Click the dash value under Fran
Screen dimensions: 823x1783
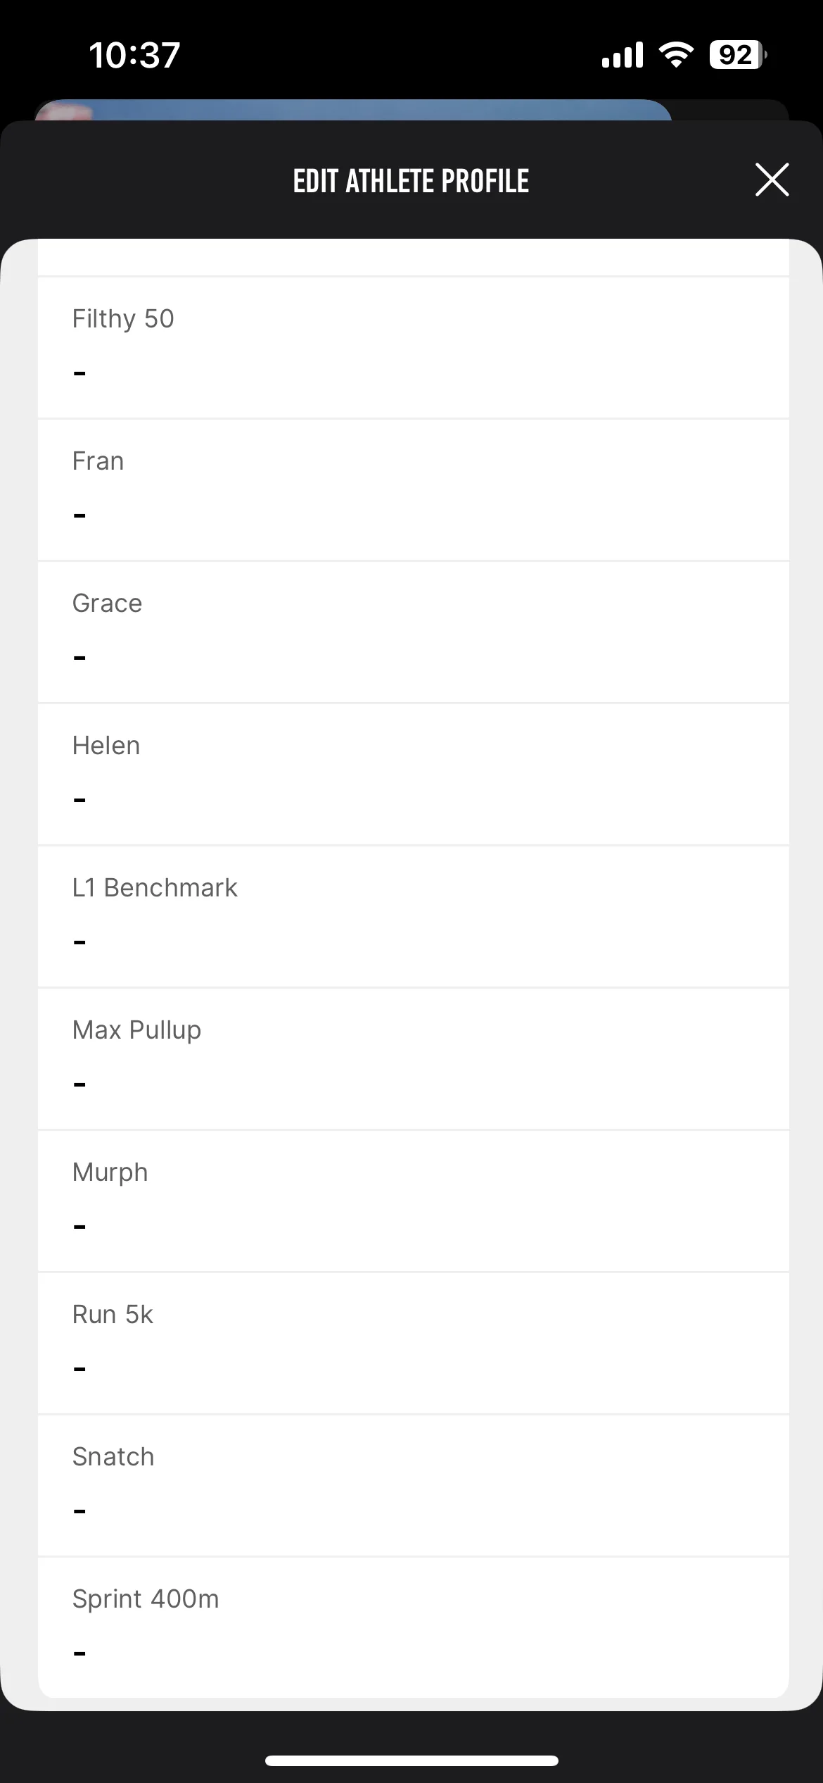79,515
